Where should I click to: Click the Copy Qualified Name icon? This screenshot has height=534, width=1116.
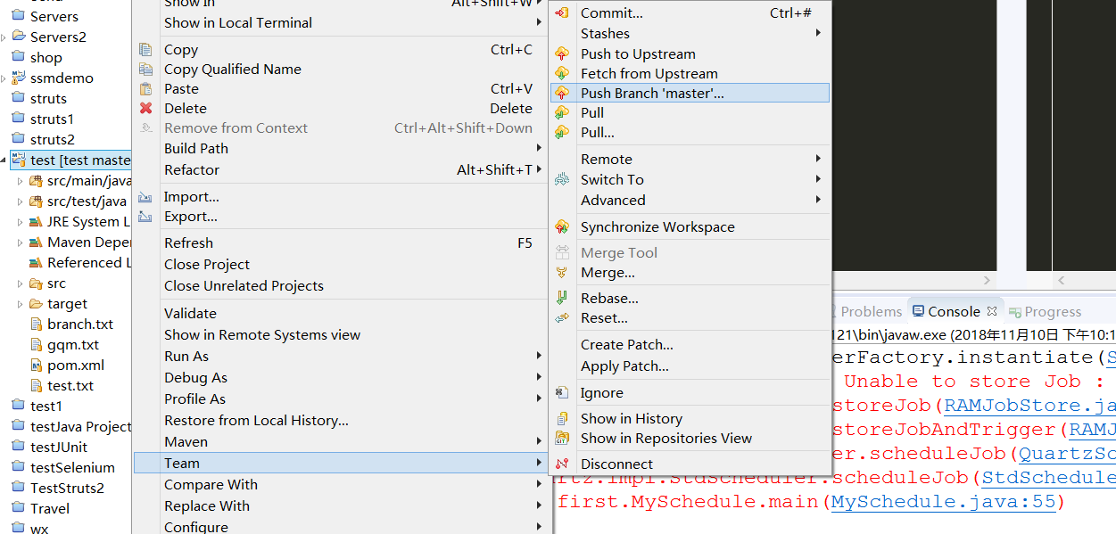pos(146,70)
